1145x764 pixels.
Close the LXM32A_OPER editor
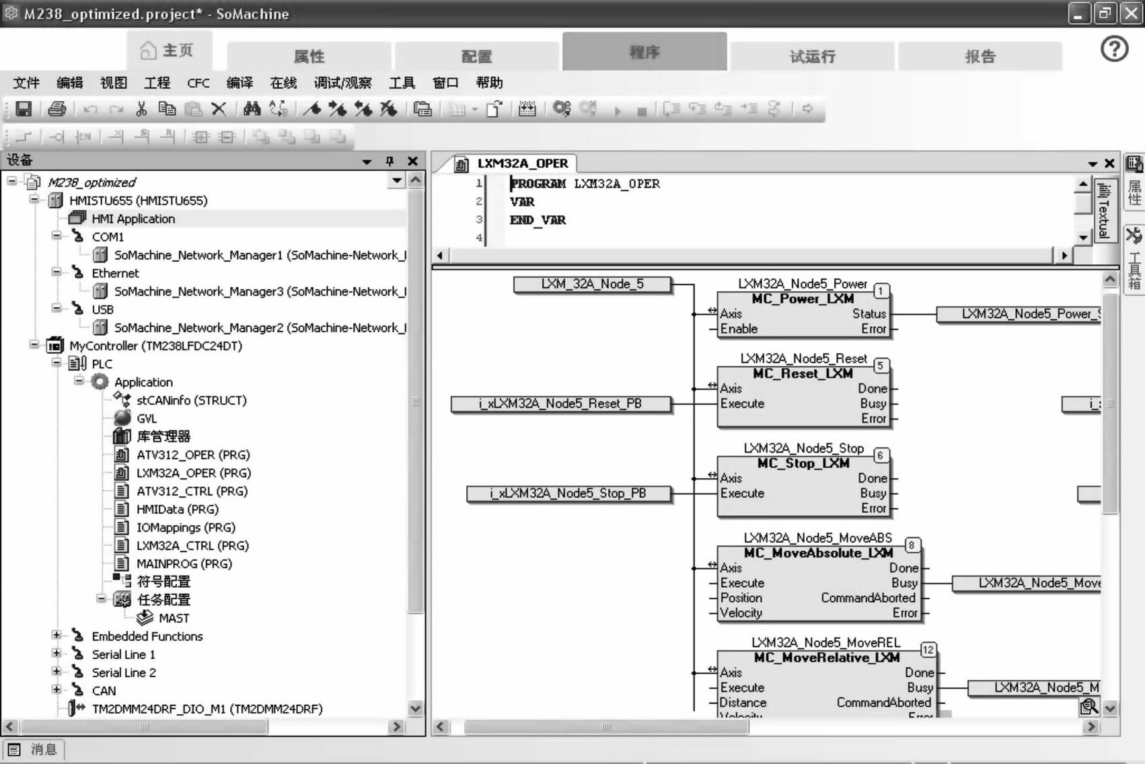[x=1110, y=163]
